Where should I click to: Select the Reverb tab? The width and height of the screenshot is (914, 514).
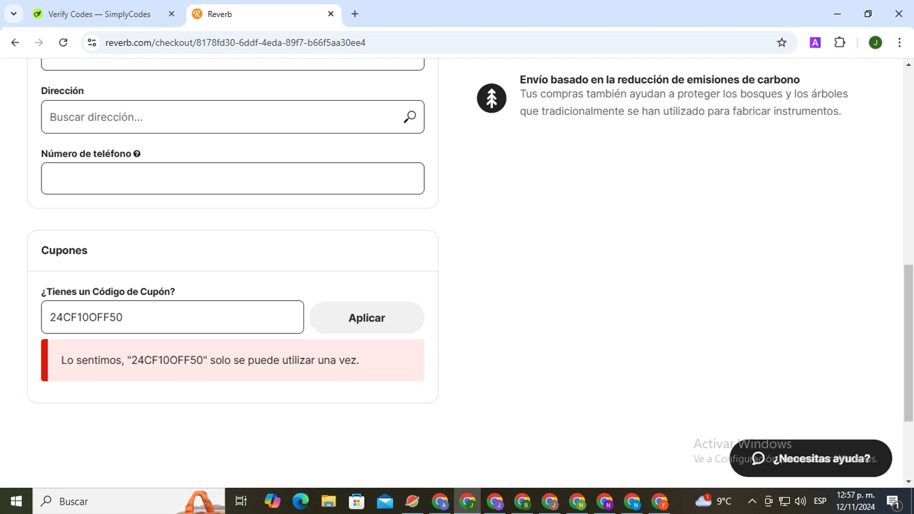[x=263, y=14]
